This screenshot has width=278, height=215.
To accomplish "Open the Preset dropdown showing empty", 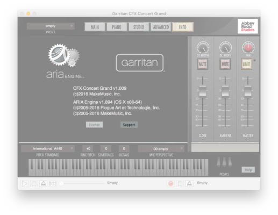I will tap(51, 26).
